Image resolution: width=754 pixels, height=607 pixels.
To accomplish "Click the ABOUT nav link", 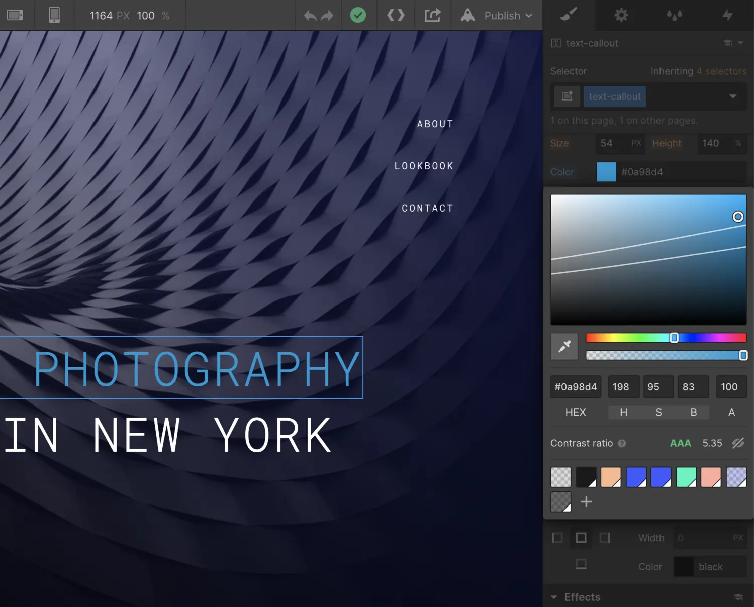I will [x=435, y=124].
